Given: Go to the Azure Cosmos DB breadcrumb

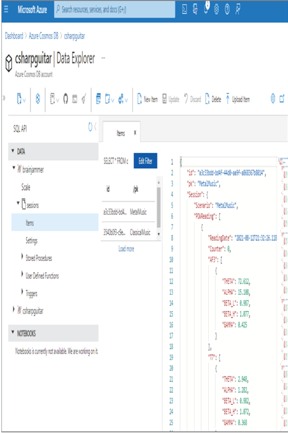Looking at the screenshot, I should (x=43, y=36).
